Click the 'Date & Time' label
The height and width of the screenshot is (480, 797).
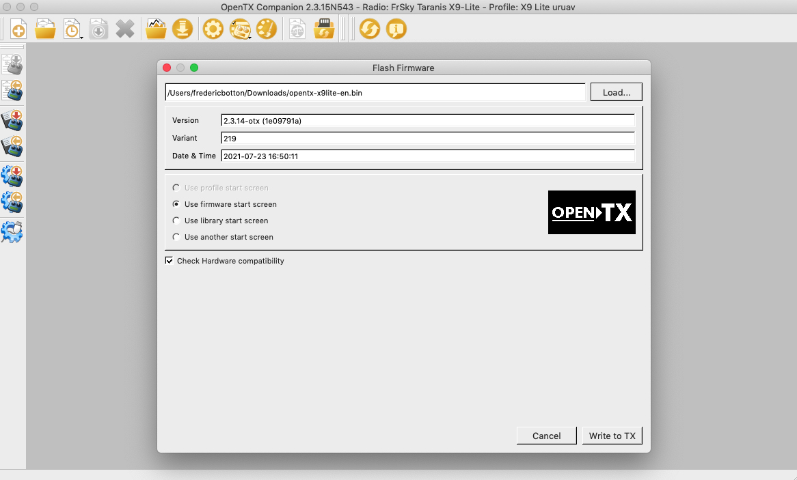pos(193,156)
